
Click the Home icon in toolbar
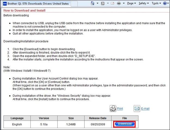92,4
